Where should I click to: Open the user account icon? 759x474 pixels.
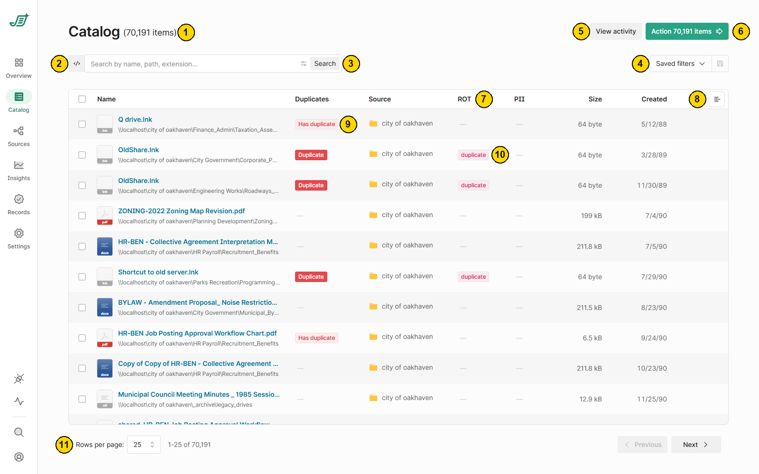pyautogui.click(x=19, y=457)
